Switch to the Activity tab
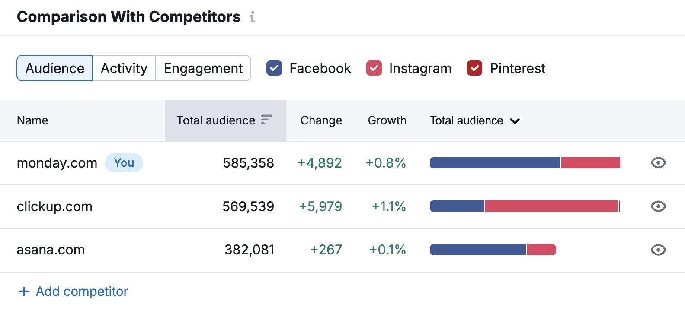 tap(124, 68)
